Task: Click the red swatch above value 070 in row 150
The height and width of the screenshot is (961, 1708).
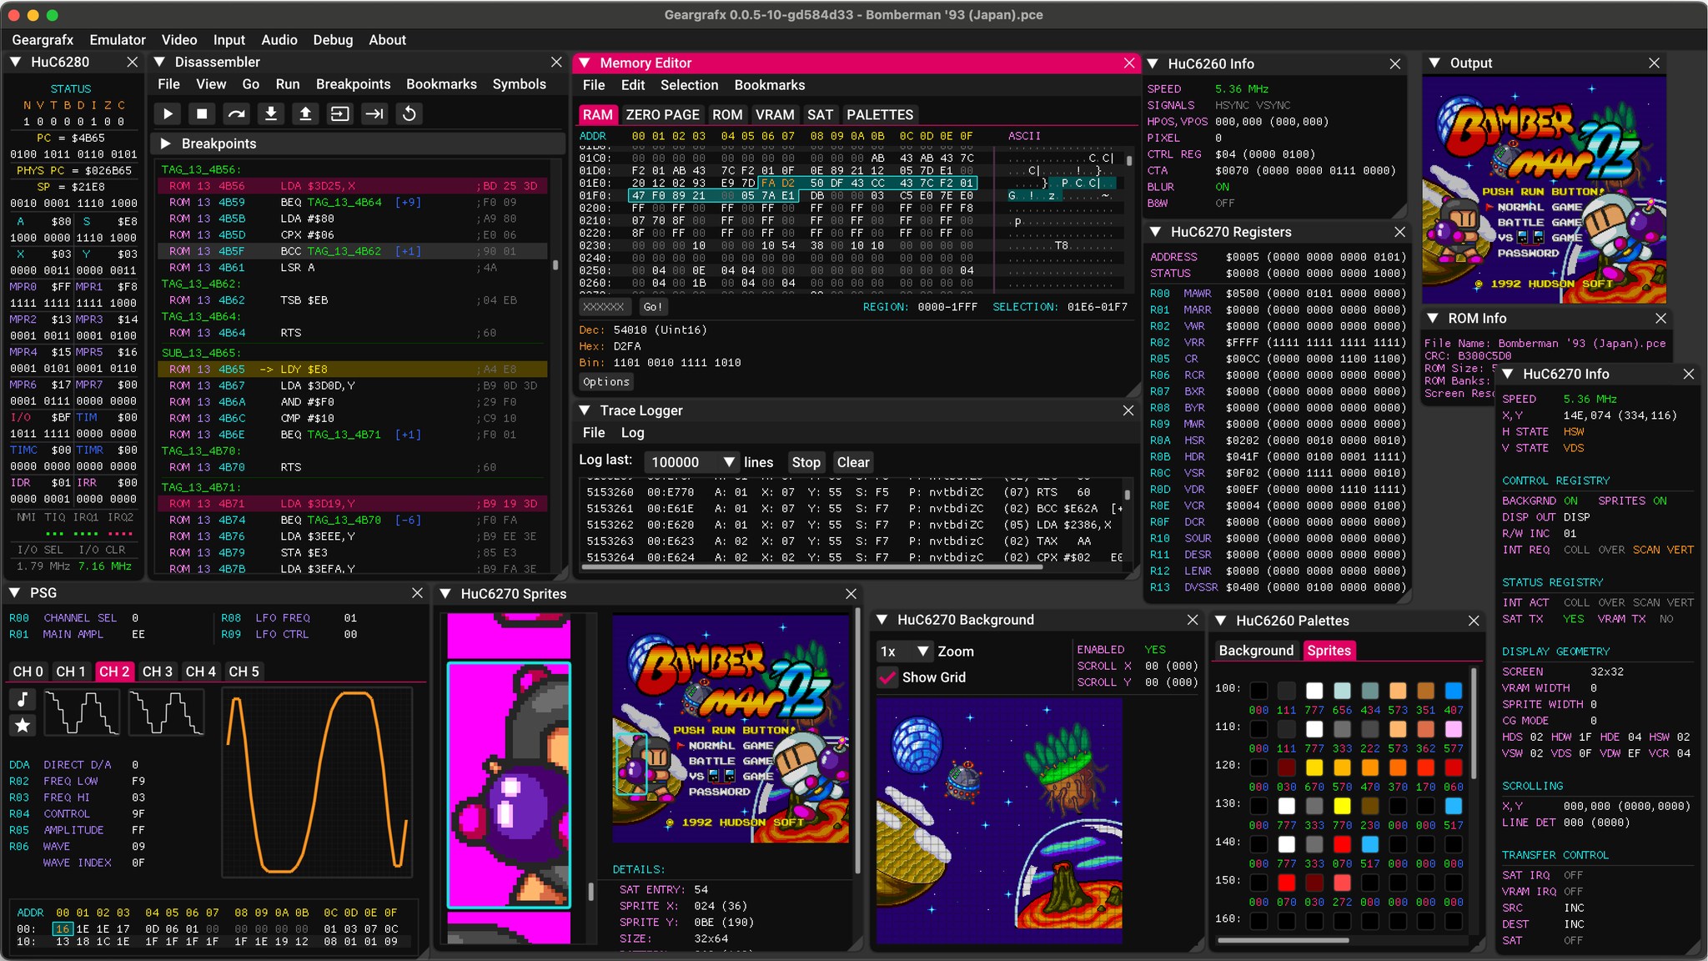Action: pyautogui.click(x=1287, y=883)
